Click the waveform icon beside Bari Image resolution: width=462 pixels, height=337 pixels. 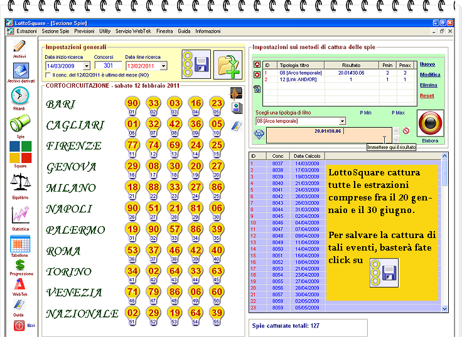click(236, 93)
